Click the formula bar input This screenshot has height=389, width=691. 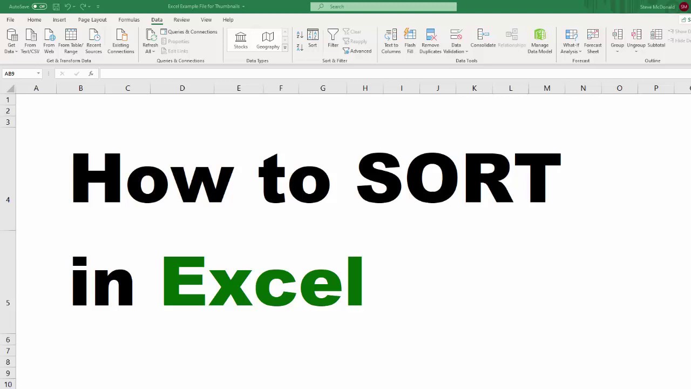point(394,73)
